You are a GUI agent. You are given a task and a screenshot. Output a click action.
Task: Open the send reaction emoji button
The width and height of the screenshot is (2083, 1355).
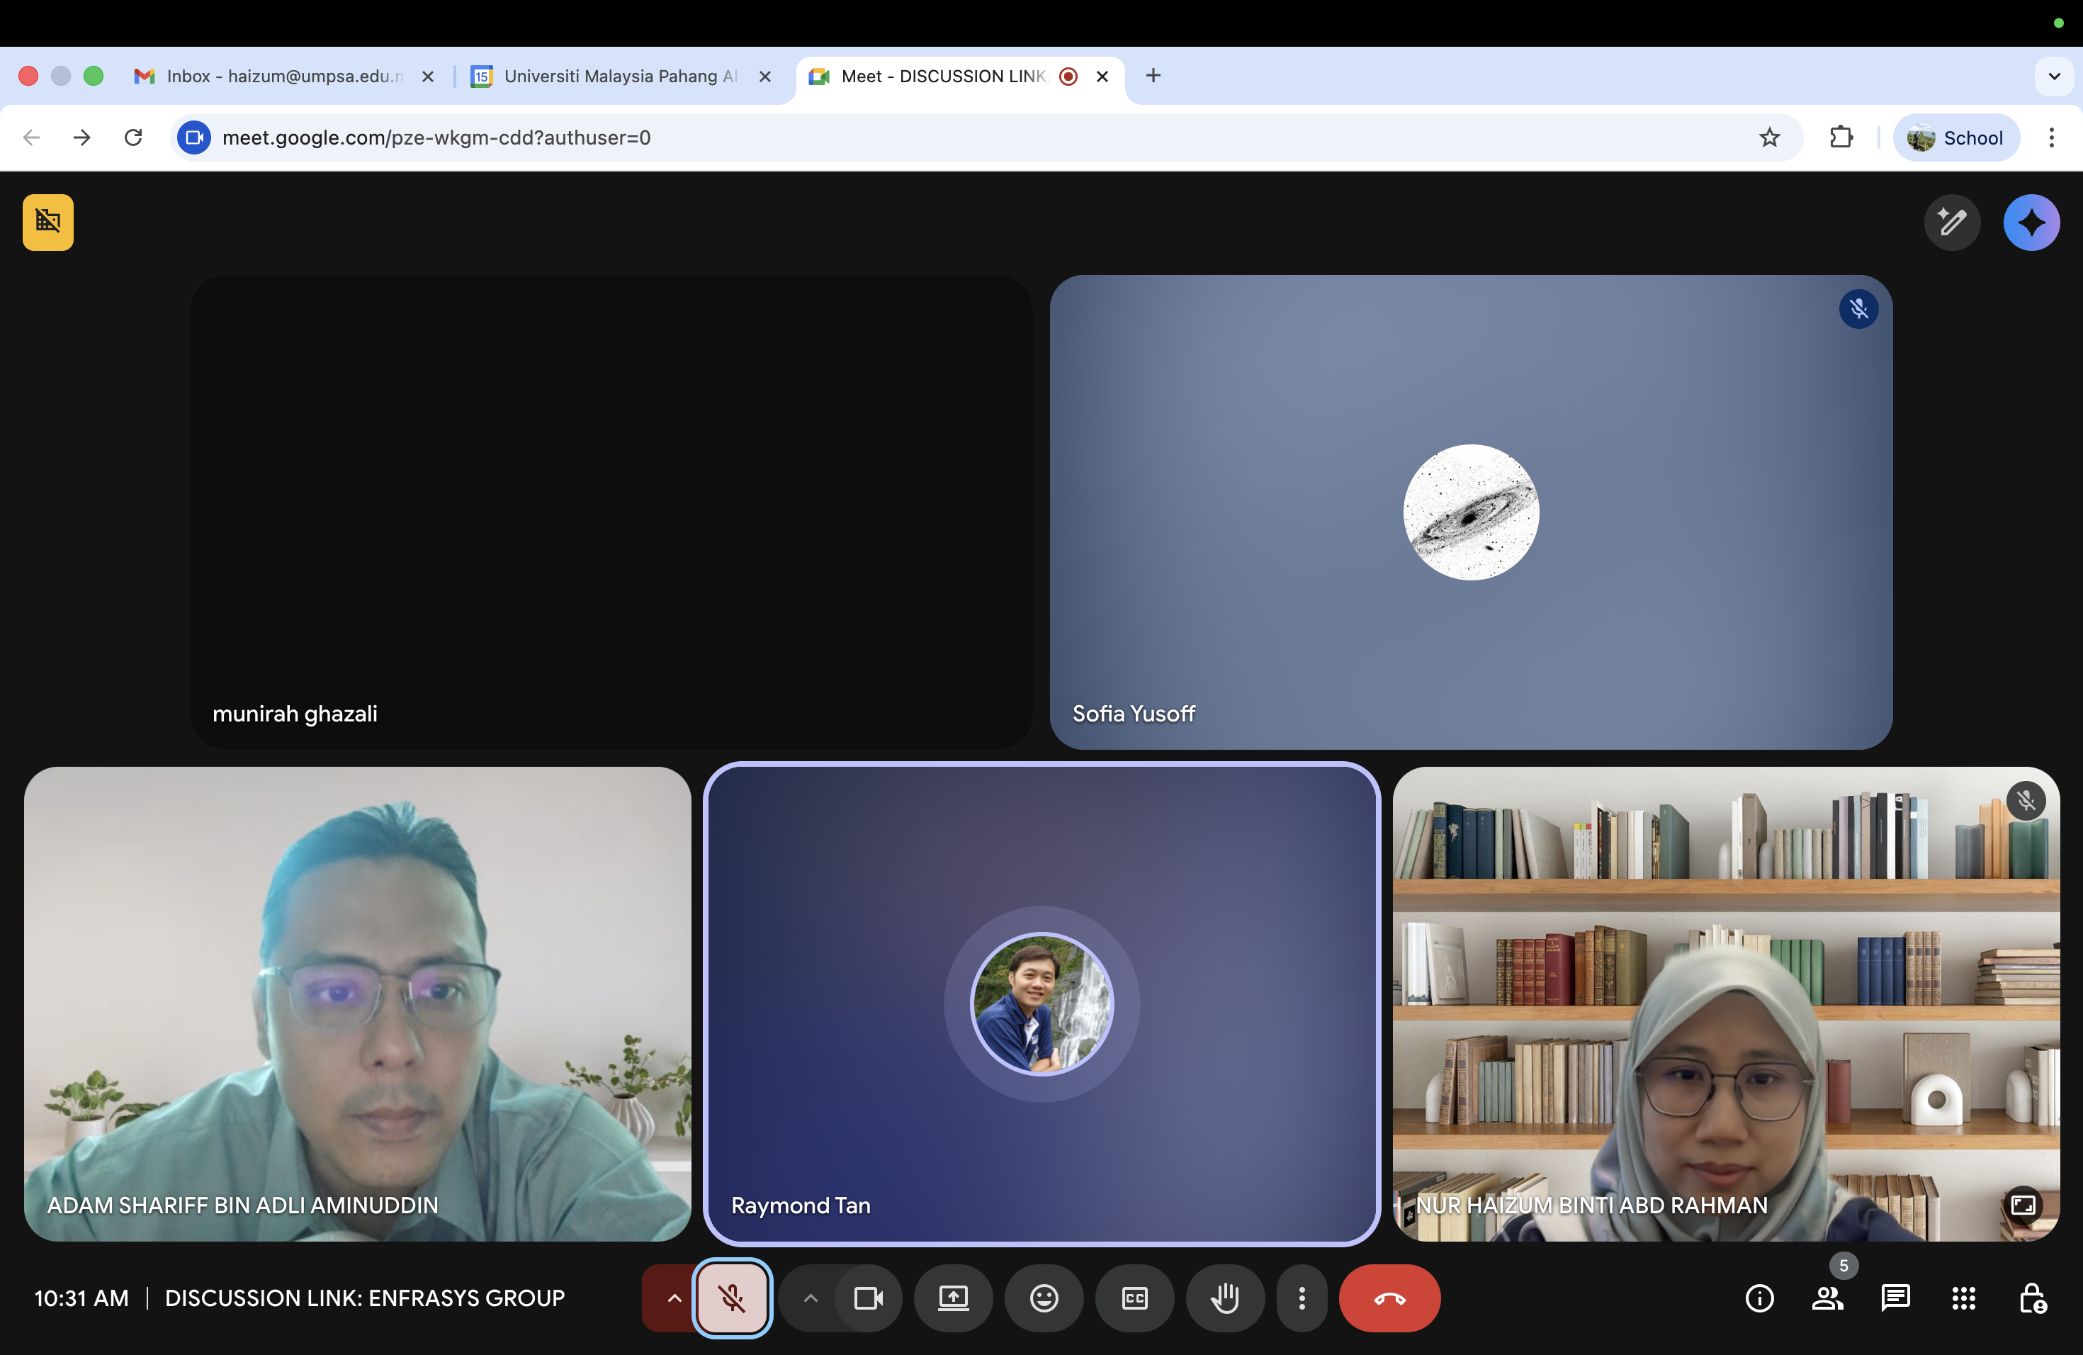point(1043,1298)
